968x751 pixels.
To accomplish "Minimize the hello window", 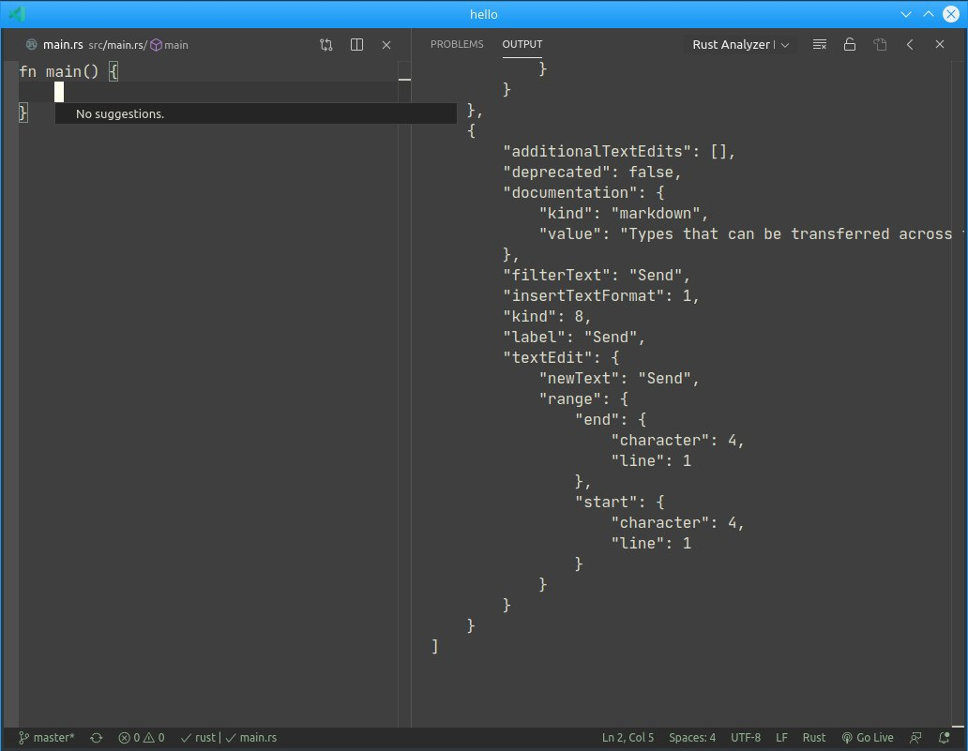I will click(x=906, y=14).
